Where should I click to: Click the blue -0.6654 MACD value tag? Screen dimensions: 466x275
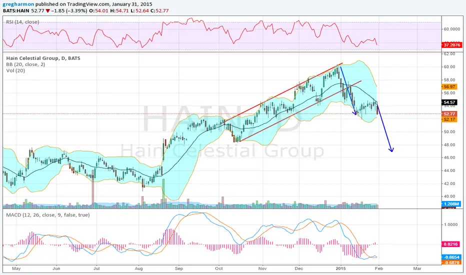[451, 257]
